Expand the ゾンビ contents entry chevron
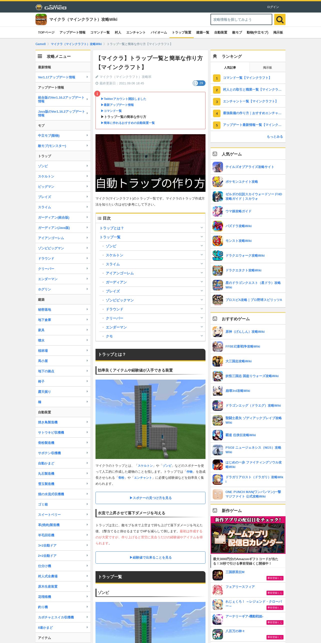Image resolution: width=321 pixels, height=643 pixels. [x=201, y=246]
